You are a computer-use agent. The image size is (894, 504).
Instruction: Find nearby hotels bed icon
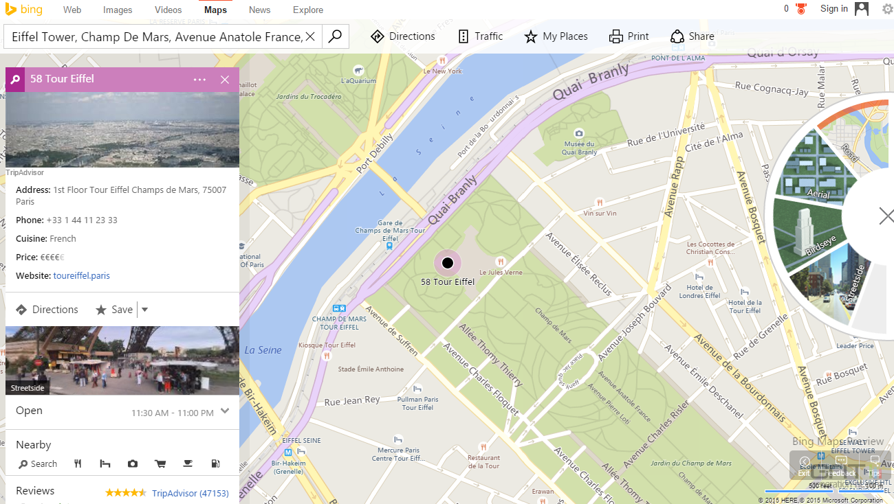[105, 464]
